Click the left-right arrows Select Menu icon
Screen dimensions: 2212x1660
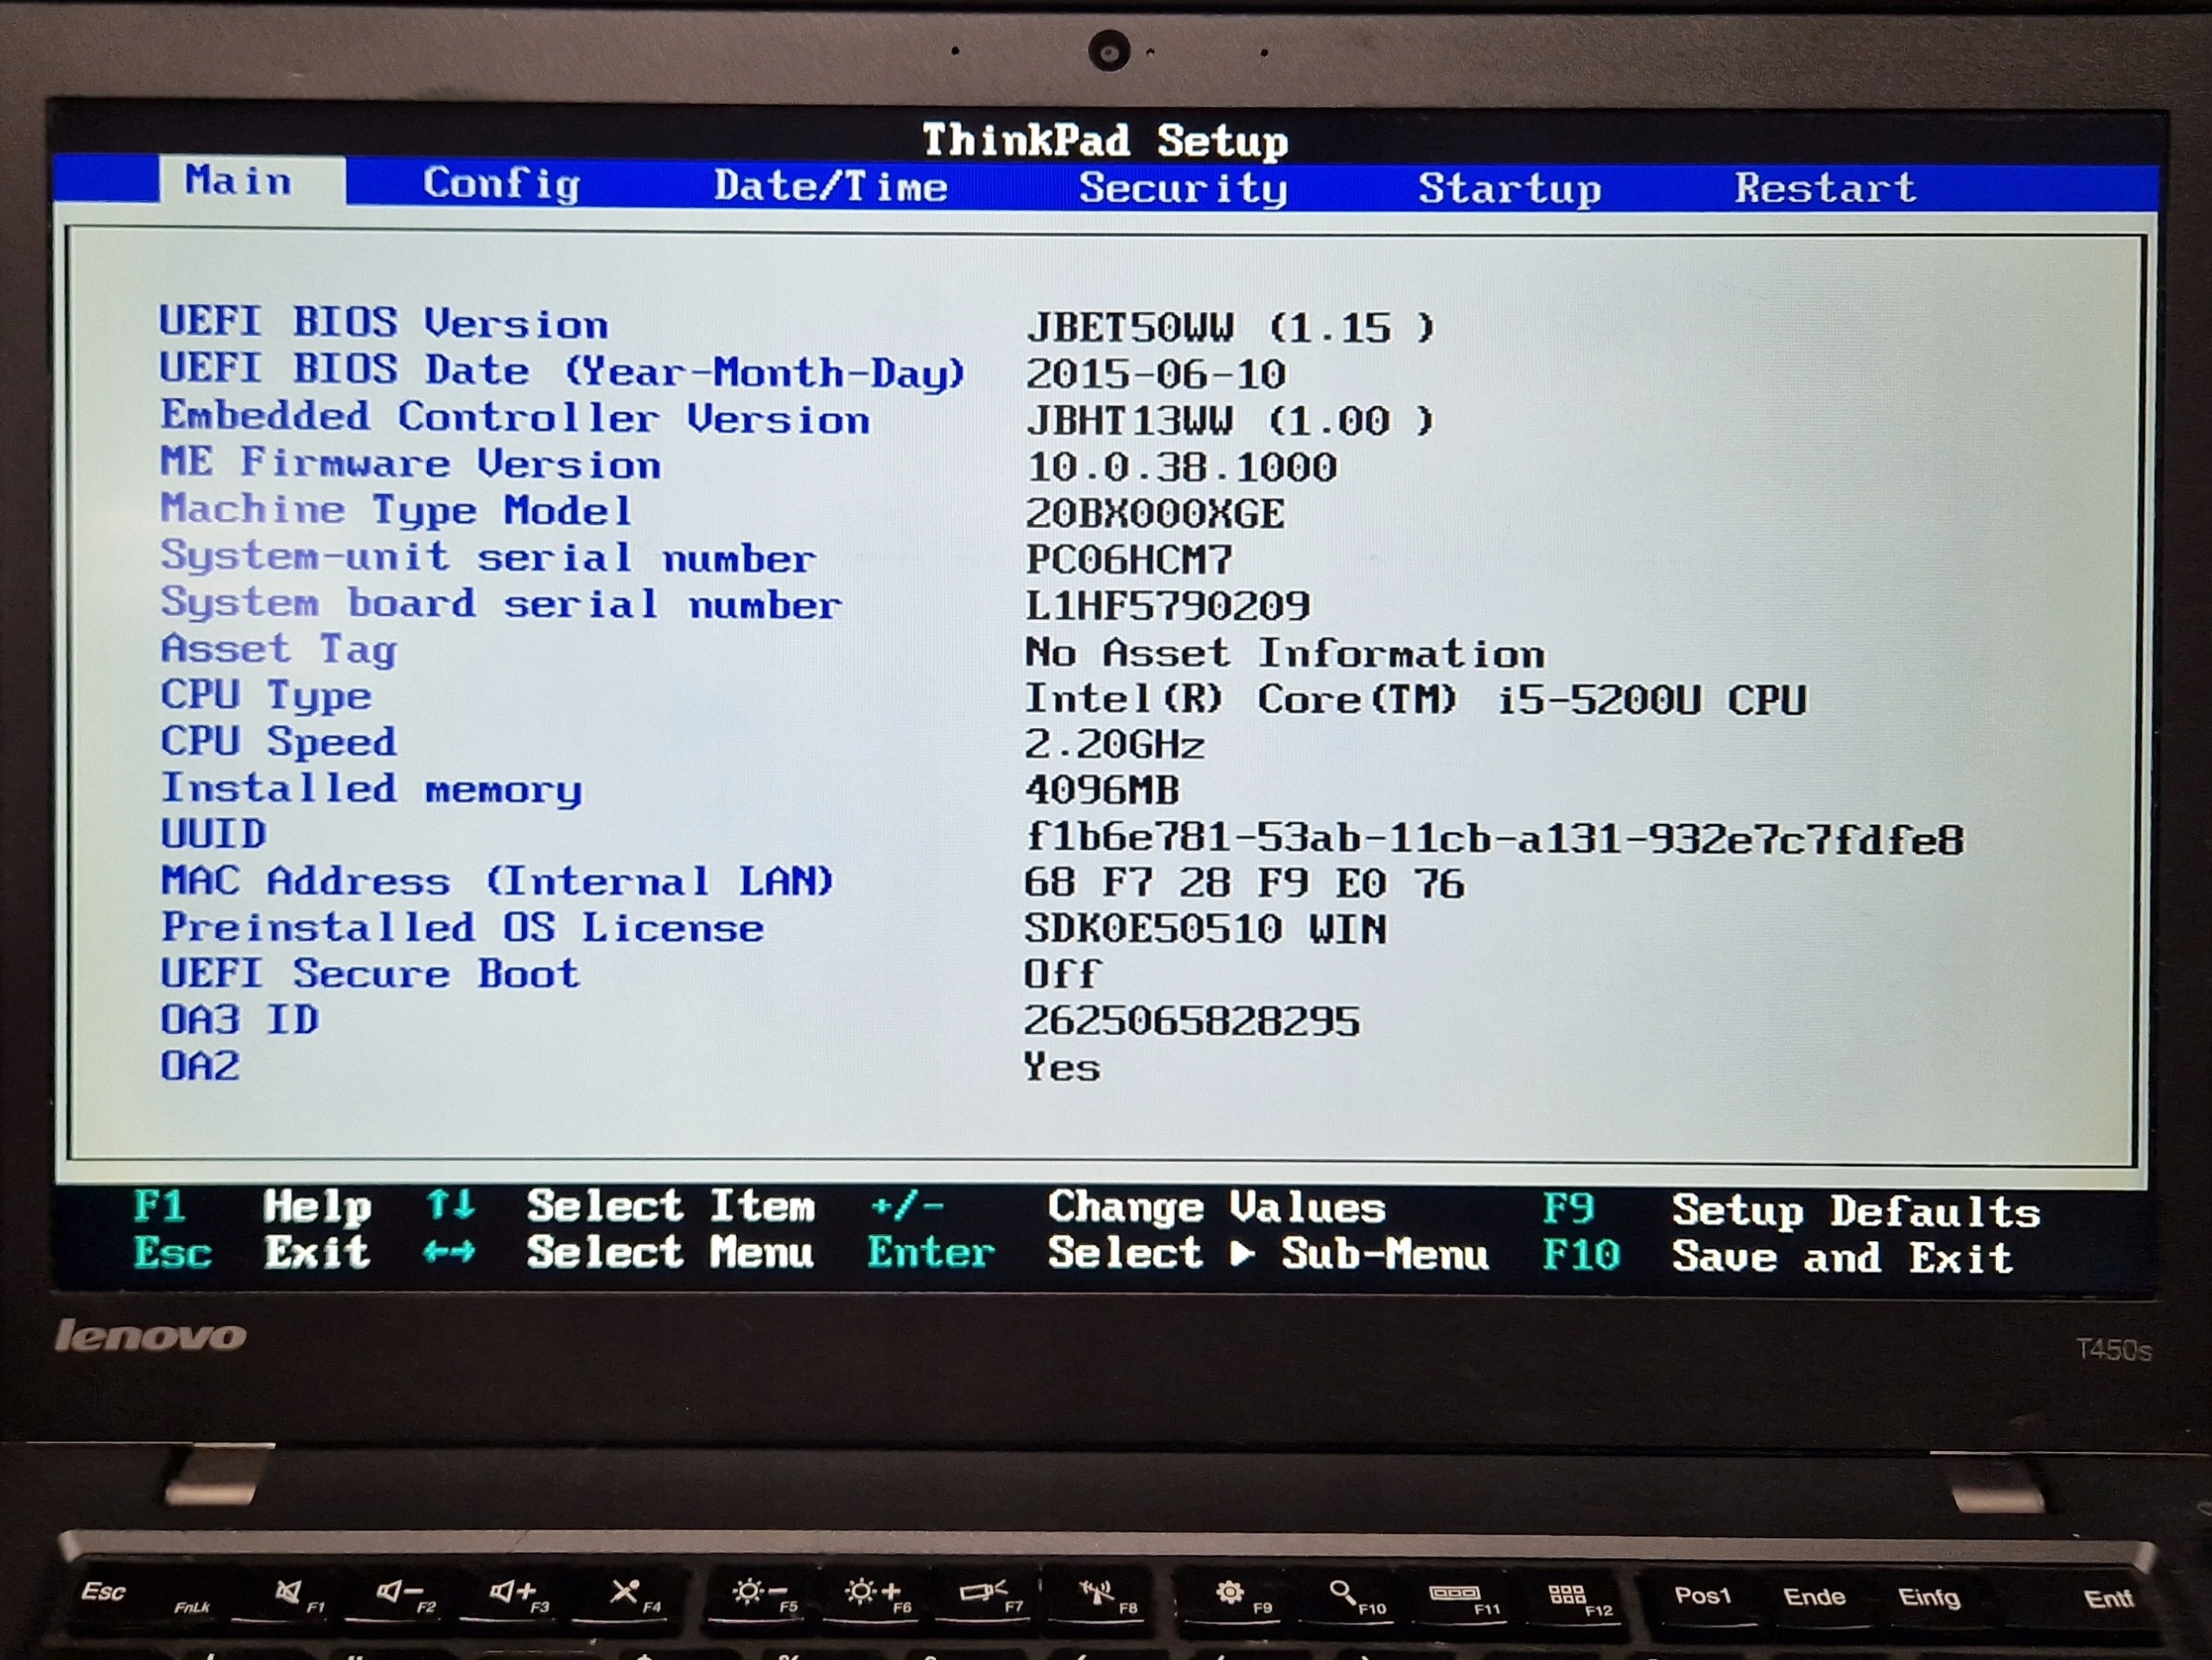[449, 1251]
